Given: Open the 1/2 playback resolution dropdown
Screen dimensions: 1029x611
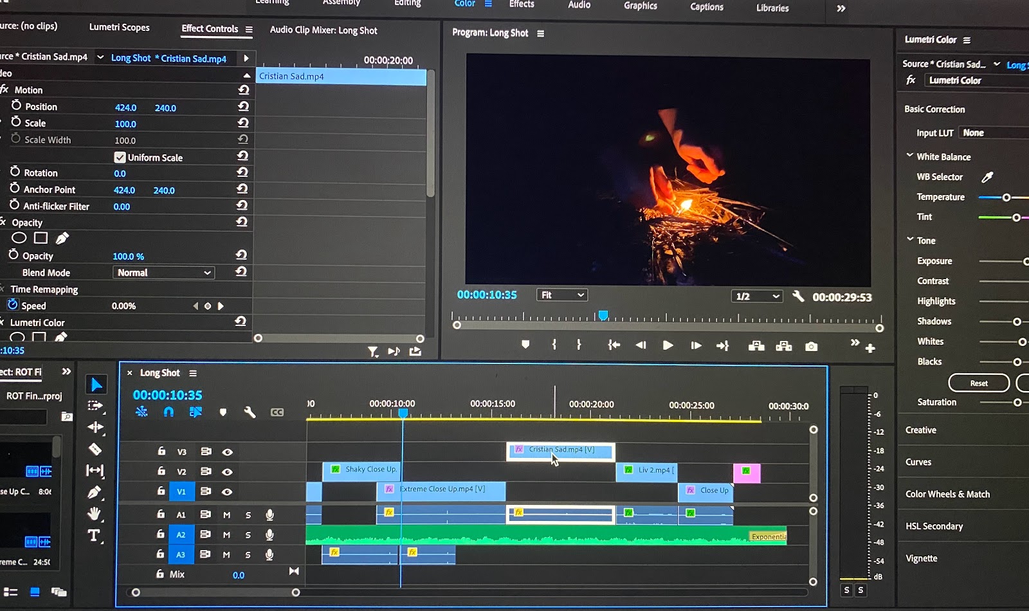Looking at the screenshot, I should pos(757,296).
